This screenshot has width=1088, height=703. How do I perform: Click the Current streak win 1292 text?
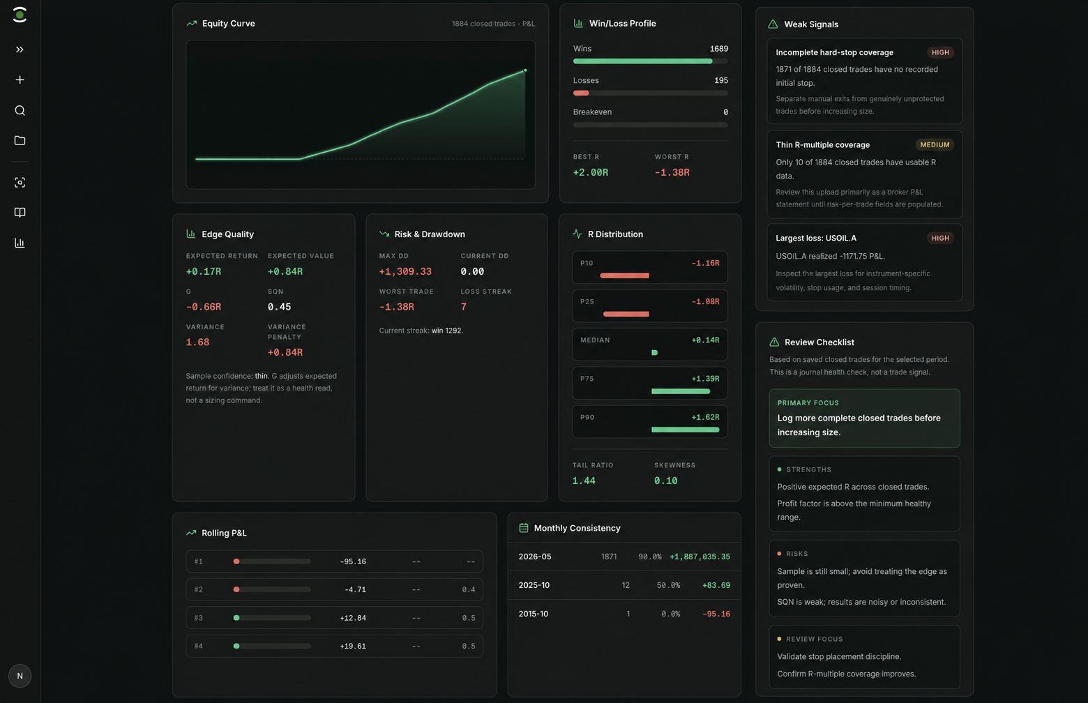coord(421,331)
